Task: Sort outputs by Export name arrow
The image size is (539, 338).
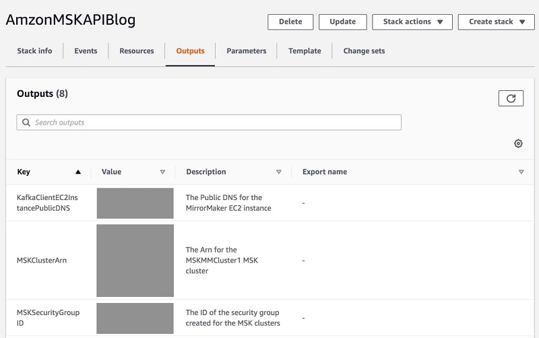Action: pyautogui.click(x=521, y=172)
